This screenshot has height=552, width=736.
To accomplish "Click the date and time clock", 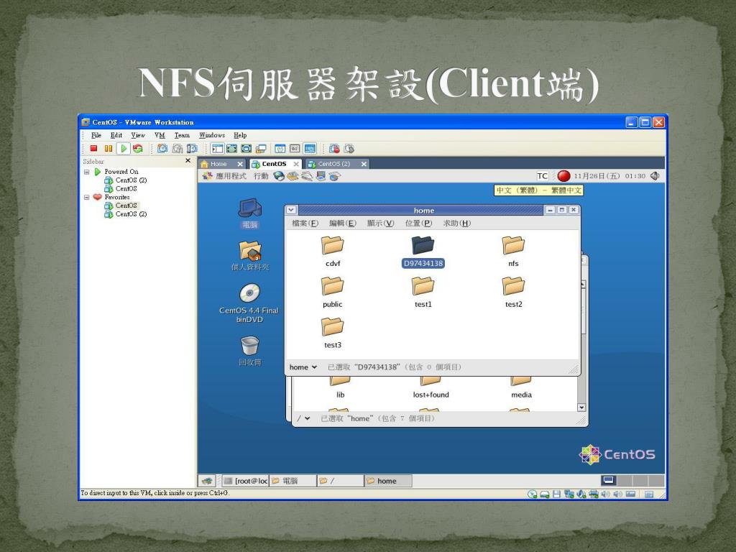I will pos(609,176).
